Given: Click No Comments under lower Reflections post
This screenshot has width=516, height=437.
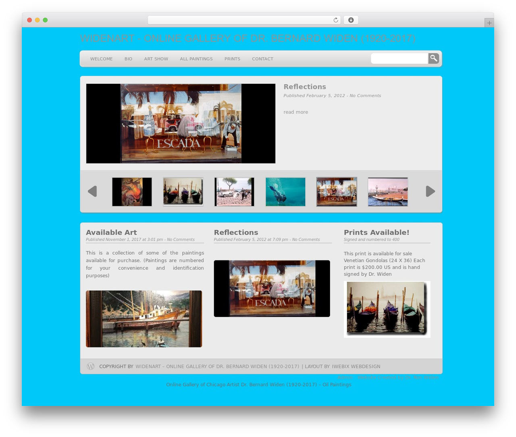Looking at the screenshot, I should [x=306, y=239].
